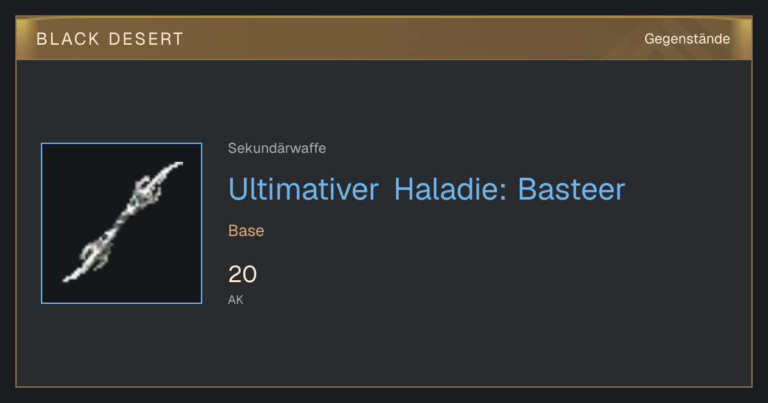Click the blue-bordered item thumbnail frame
Viewport: 768px width, 403px height.
click(x=122, y=223)
